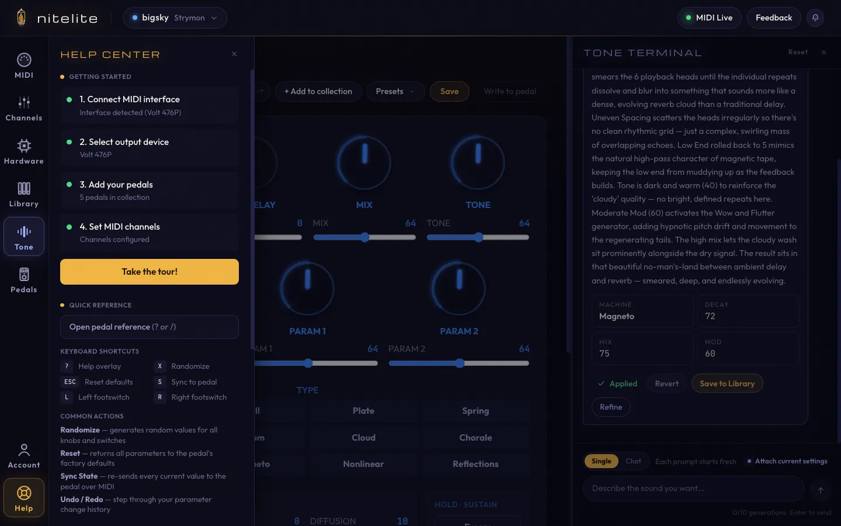
Task: Click the redo arrow icon
Action: click(260, 91)
